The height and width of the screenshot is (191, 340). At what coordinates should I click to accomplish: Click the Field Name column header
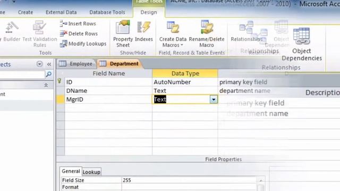tap(108, 73)
